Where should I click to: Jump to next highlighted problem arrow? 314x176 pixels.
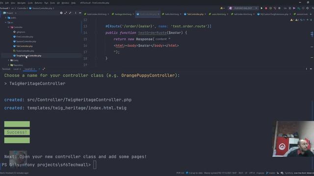(x=311, y=20)
